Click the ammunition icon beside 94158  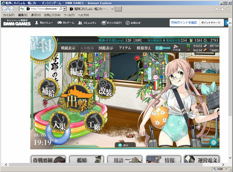(x=188, y=50)
